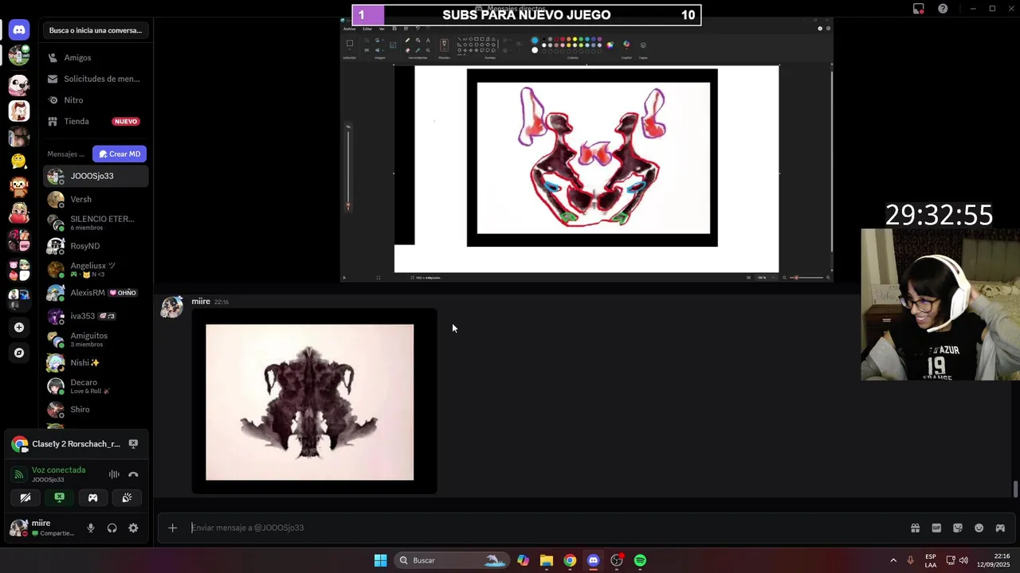The width and height of the screenshot is (1020, 573).
Task: Open Spotify from the taskbar
Action: point(640,560)
